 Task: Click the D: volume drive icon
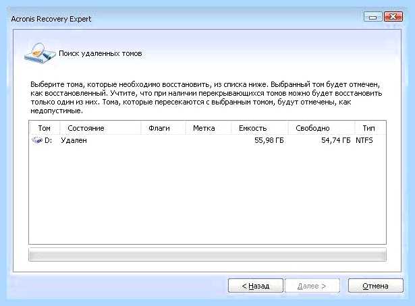click(x=37, y=140)
